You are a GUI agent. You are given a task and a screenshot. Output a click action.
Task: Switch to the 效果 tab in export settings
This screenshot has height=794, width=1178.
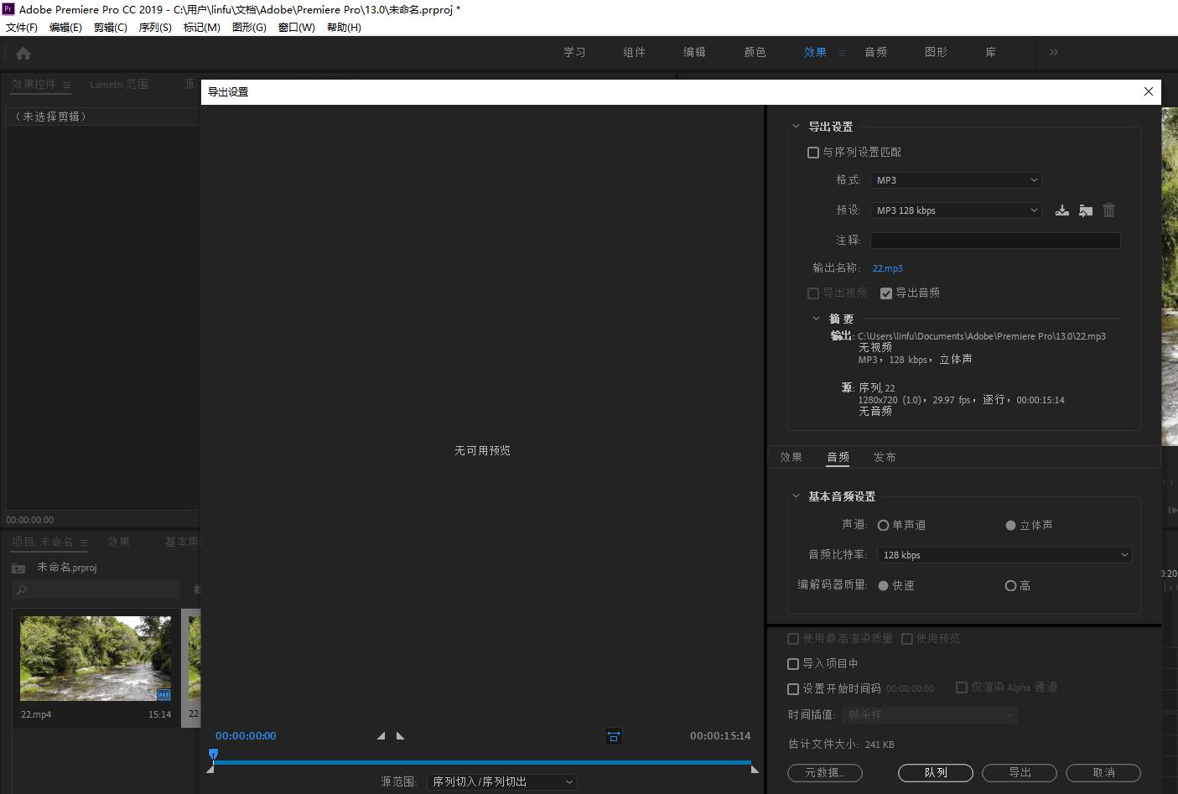[790, 457]
